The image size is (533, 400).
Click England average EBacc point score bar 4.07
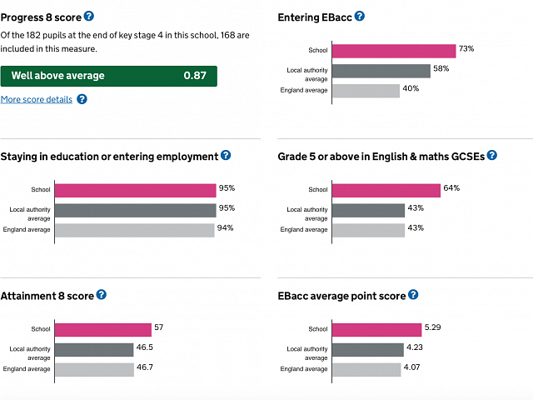(366, 369)
